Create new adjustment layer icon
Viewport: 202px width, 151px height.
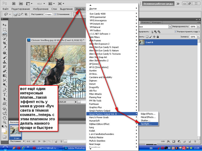point(179,142)
